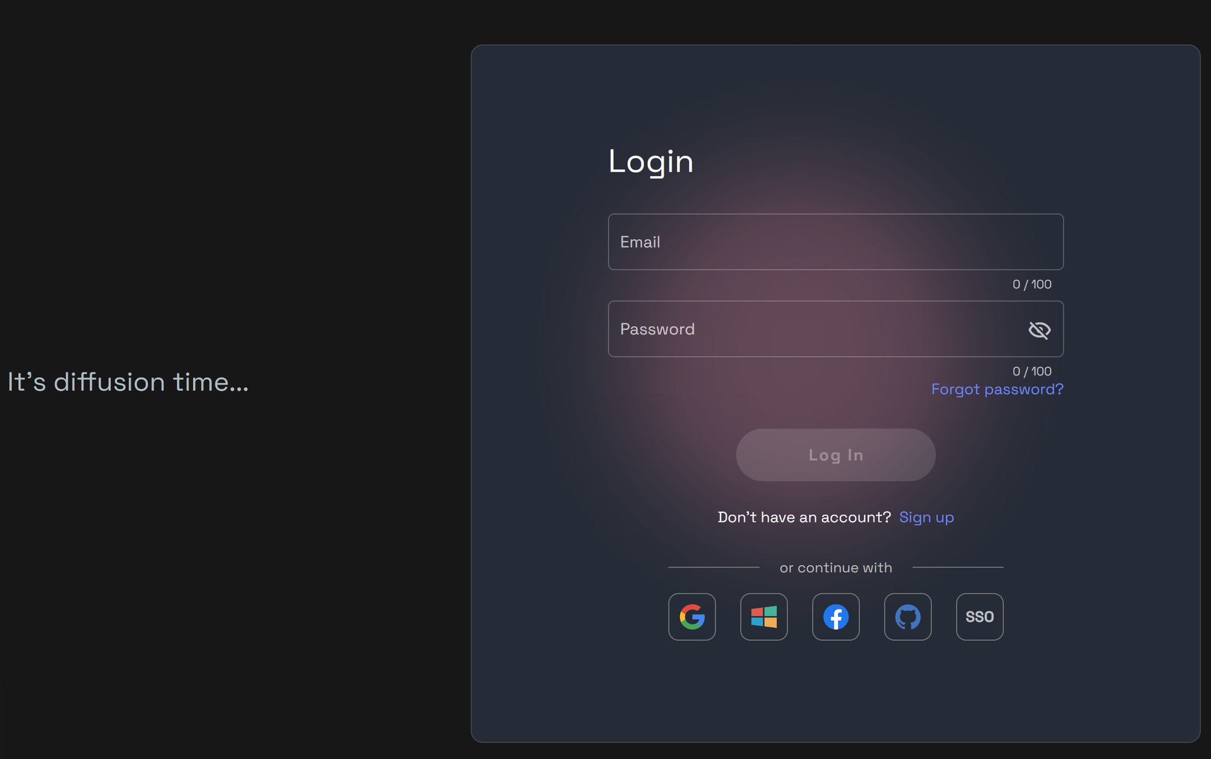Sign in using the Microsoft option

point(764,617)
